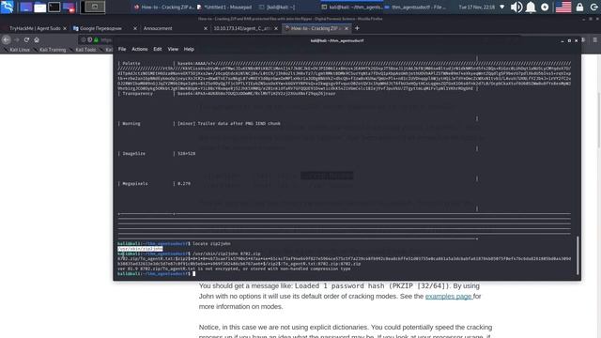Open the terminal Edit menu

click(x=158, y=49)
